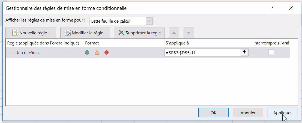The width and height of the screenshot is (302, 123).
Task: Collapse the dialog with the range selector button
Action: [244, 53]
